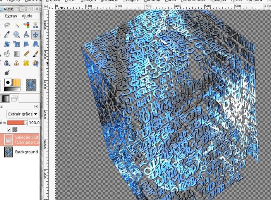
Task: Toggle the lock checkbox in the layers panel
Action: point(9,129)
